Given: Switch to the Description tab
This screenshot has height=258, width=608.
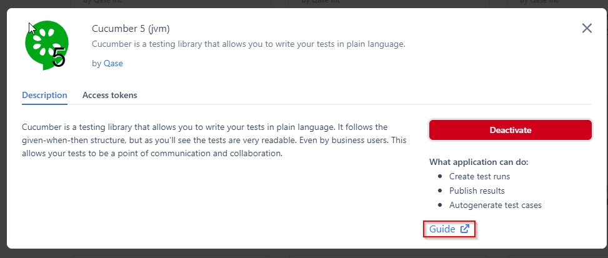Looking at the screenshot, I should point(44,96).
